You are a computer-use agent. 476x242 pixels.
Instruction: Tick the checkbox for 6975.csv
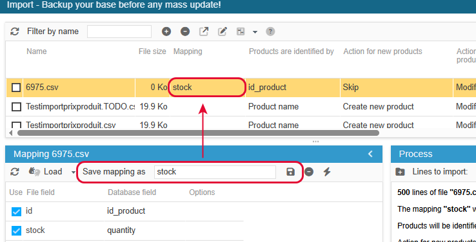point(15,88)
